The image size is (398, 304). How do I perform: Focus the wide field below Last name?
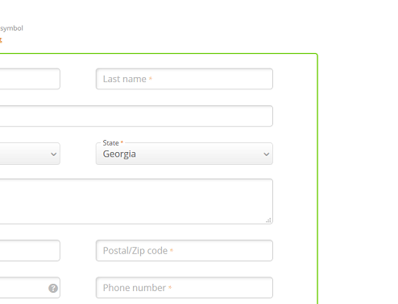point(136,116)
